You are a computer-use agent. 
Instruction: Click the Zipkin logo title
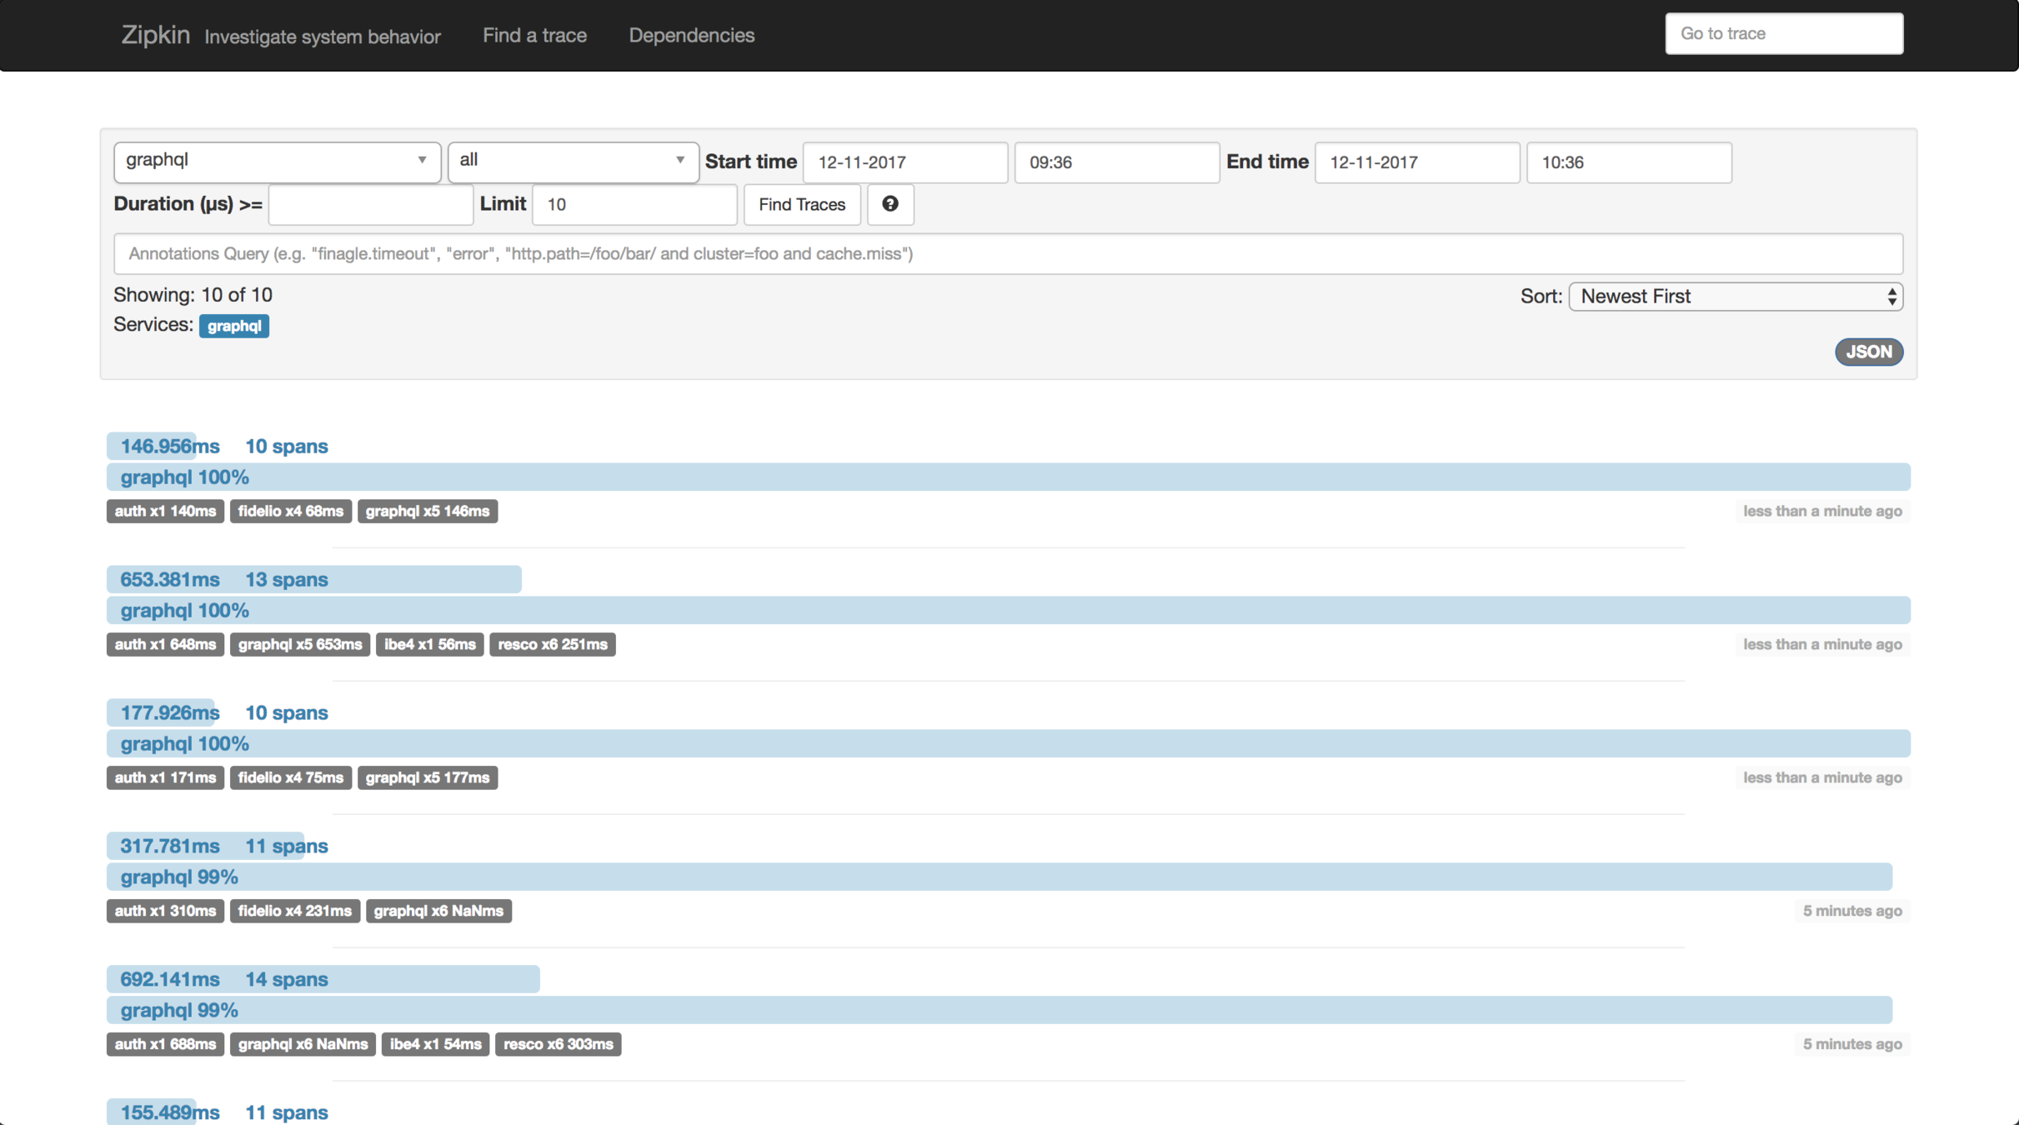coord(155,35)
